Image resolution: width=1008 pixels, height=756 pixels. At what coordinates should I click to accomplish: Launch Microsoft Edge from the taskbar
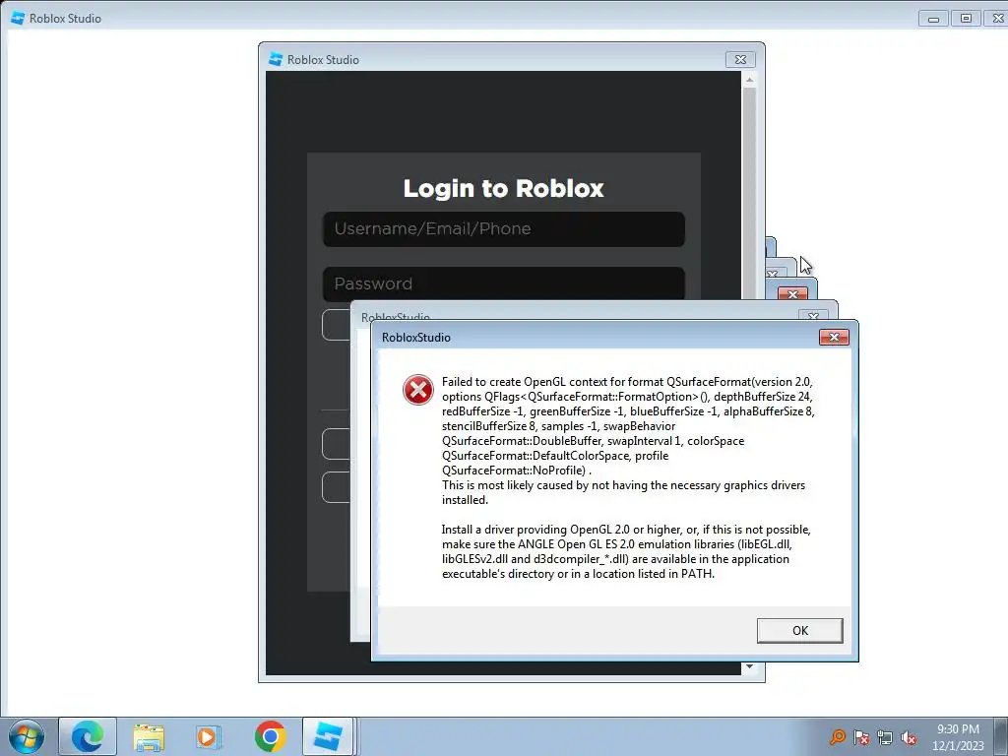pos(88,736)
